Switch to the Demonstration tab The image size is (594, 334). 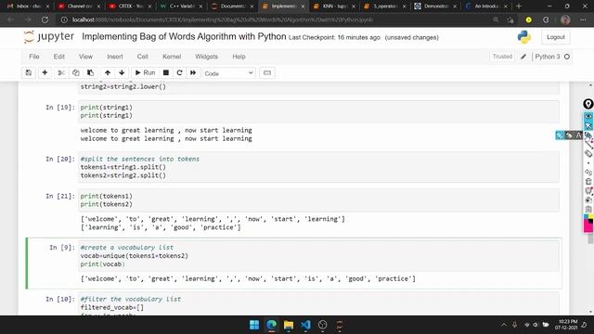coord(435,6)
